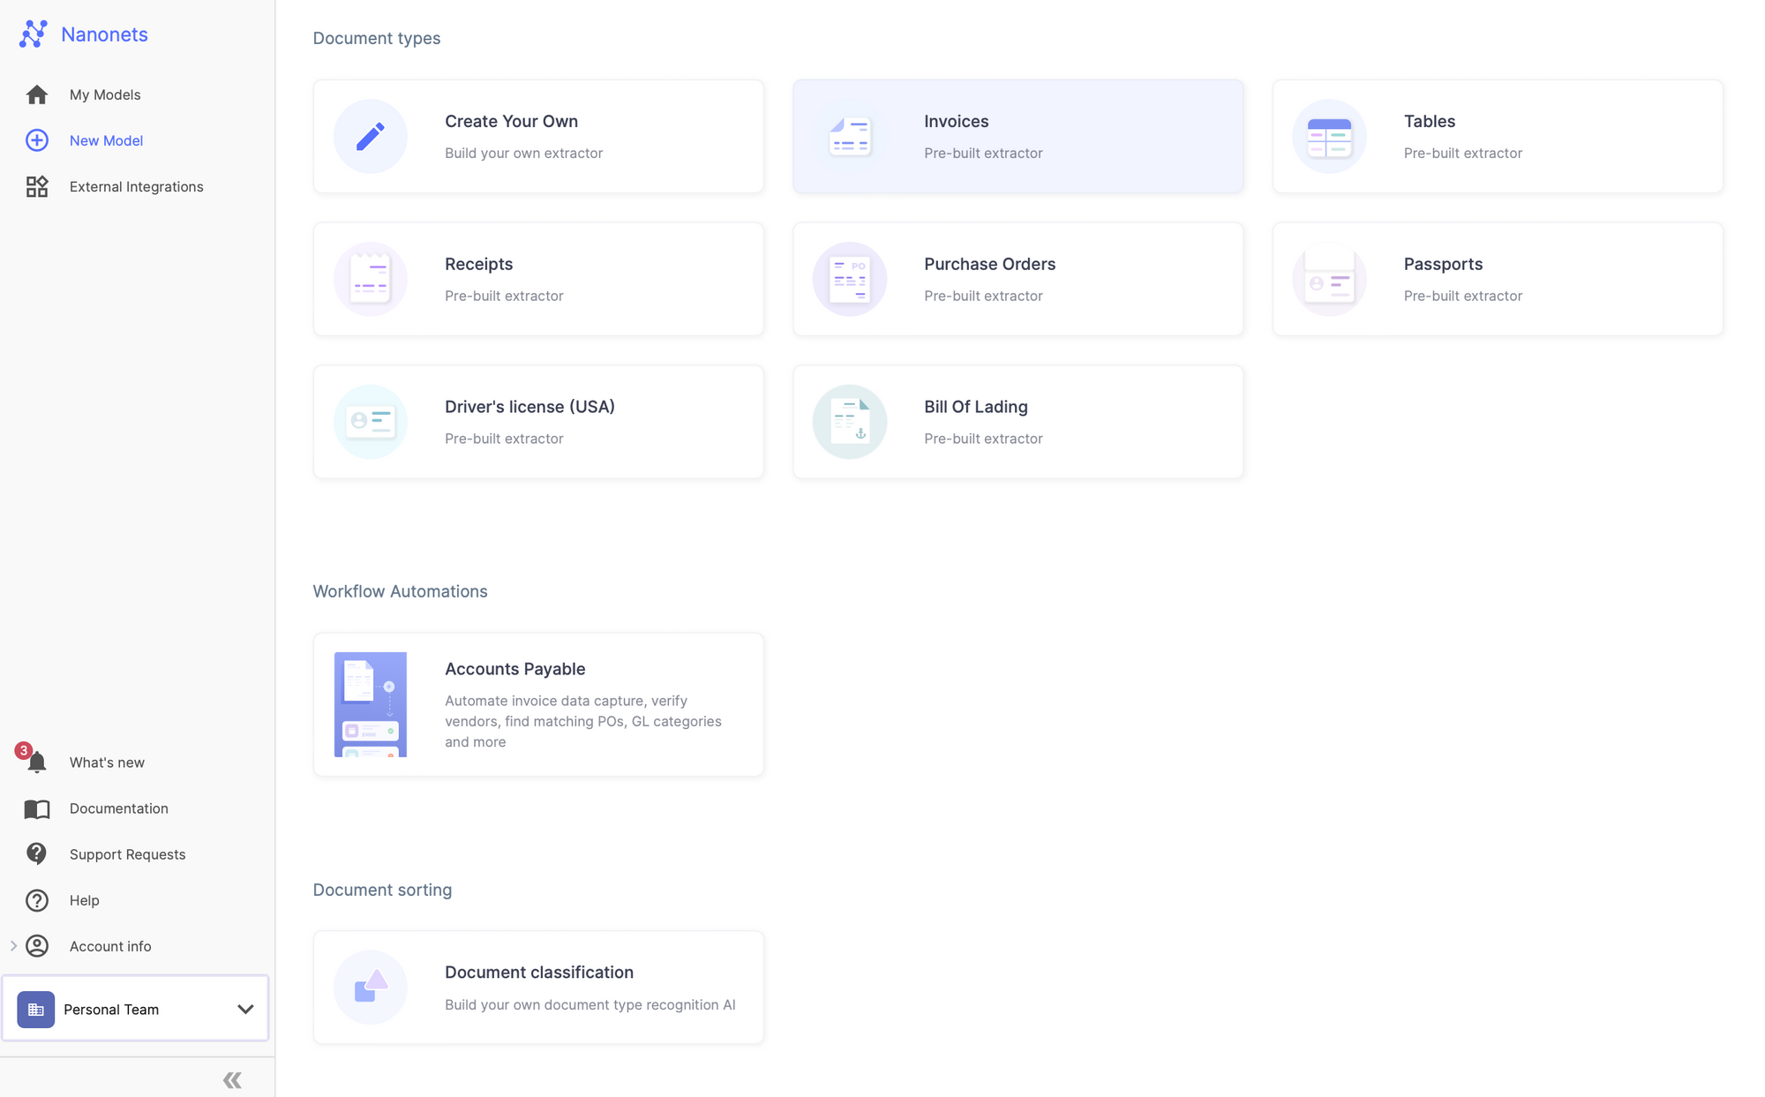This screenshot has width=1765, height=1097.
Task: Select the Passports extractor icon
Action: 1329,278
